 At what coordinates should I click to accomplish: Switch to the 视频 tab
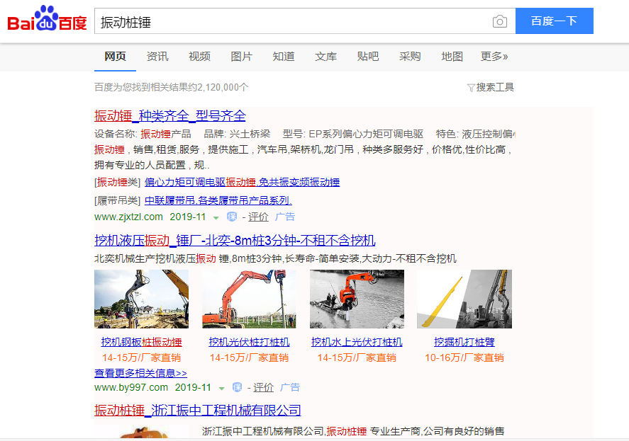199,57
